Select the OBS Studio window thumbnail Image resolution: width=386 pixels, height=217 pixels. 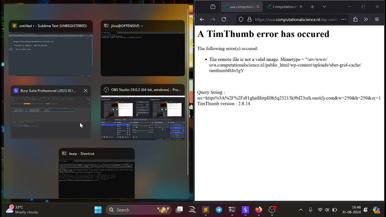[143, 112]
